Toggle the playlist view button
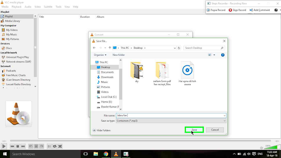This screenshot has width=281, height=158. point(49,146)
